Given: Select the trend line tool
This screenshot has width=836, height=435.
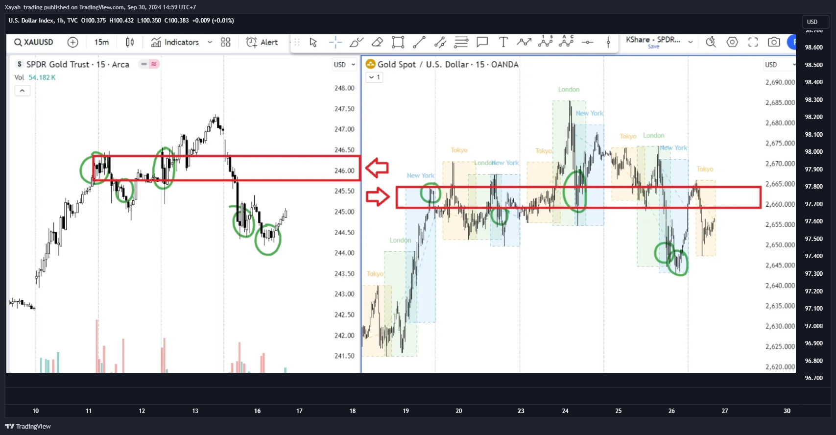Looking at the screenshot, I should click(419, 42).
